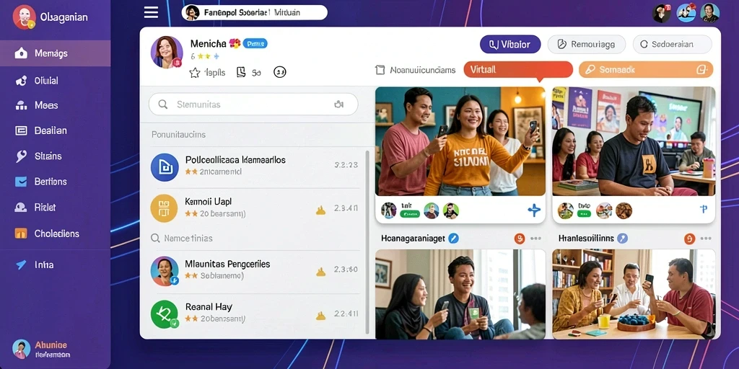Click the blue verified badge beside Hoanagaraniaget
Viewport: 739px width, 369px height.
pos(453,238)
